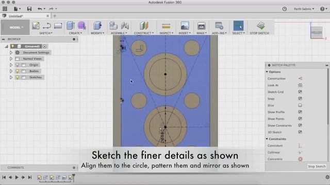Toggle the Sketch Grid checkbox
Viewport: 330px width, 185px height.
[x=300, y=92]
